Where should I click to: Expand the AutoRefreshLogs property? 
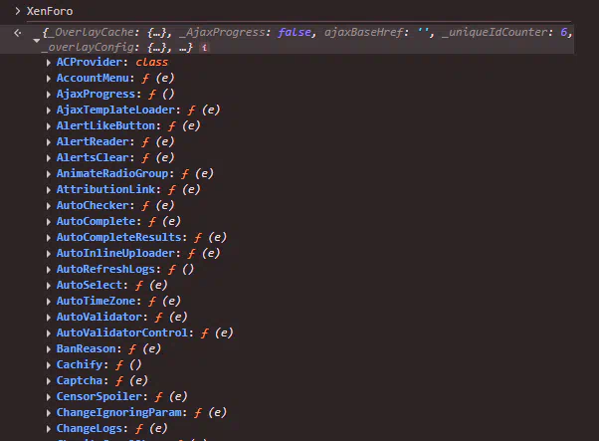pos(49,270)
